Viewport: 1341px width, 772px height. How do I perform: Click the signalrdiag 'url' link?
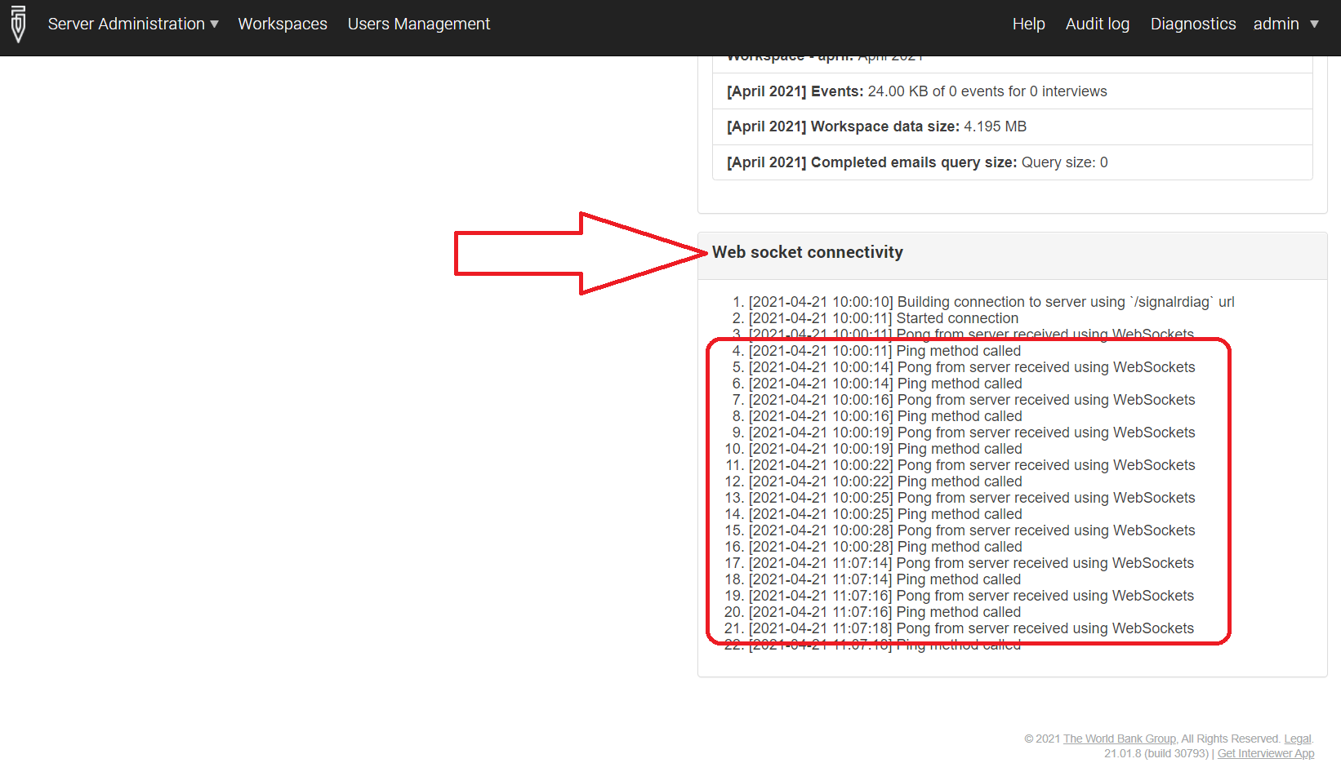tap(1227, 302)
